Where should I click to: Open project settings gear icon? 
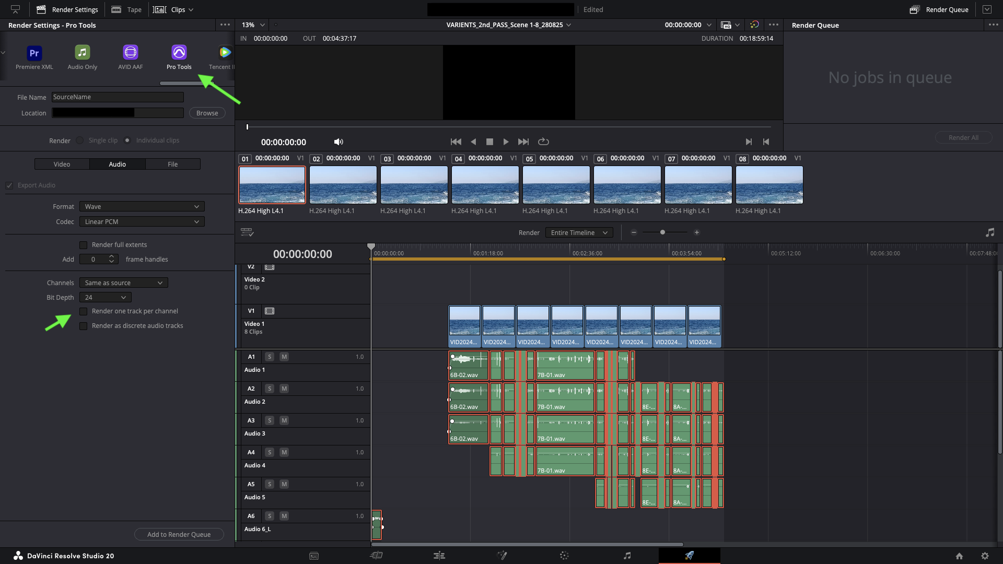(x=985, y=556)
